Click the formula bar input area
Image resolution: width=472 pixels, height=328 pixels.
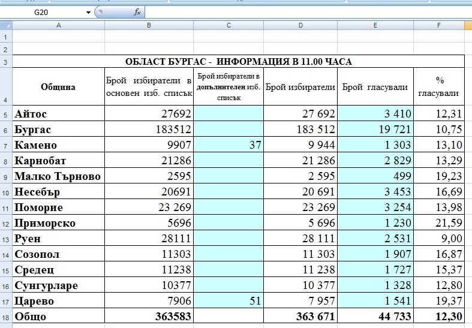[x=308, y=13]
